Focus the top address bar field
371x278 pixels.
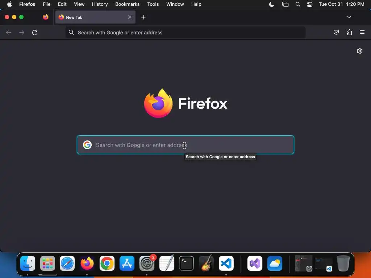pos(185,32)
